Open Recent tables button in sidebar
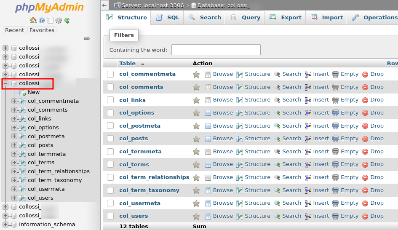The height and width of the screenshot is (230, 398). click(14, 30)
